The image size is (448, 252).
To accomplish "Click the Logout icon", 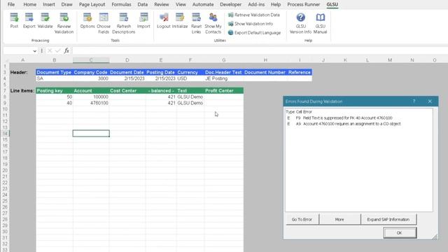I will click(x=164, y=21).
